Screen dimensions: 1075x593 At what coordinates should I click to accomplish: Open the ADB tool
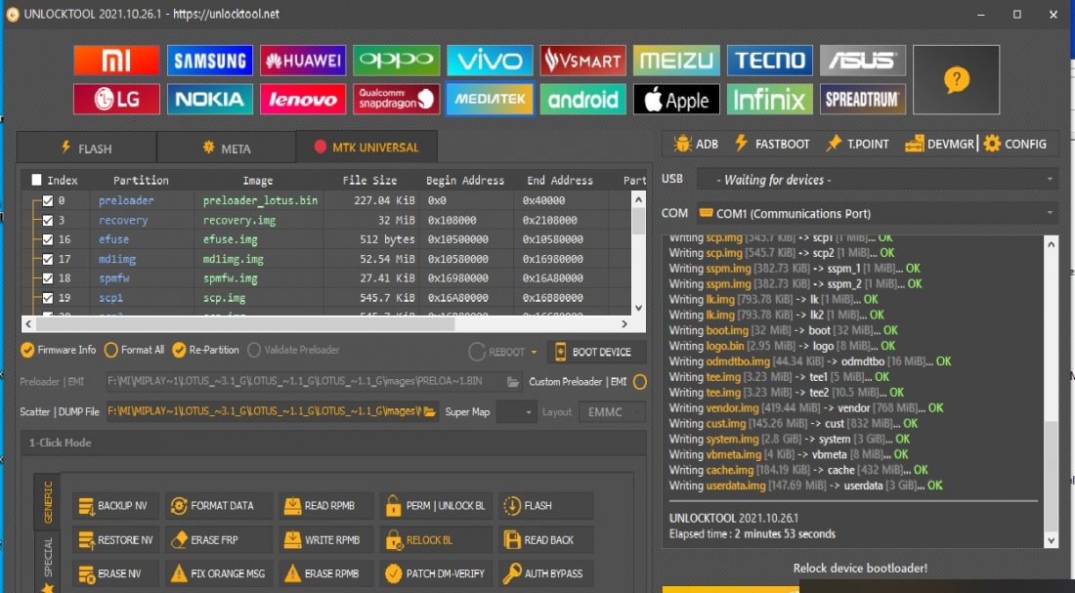coord(696,144)
